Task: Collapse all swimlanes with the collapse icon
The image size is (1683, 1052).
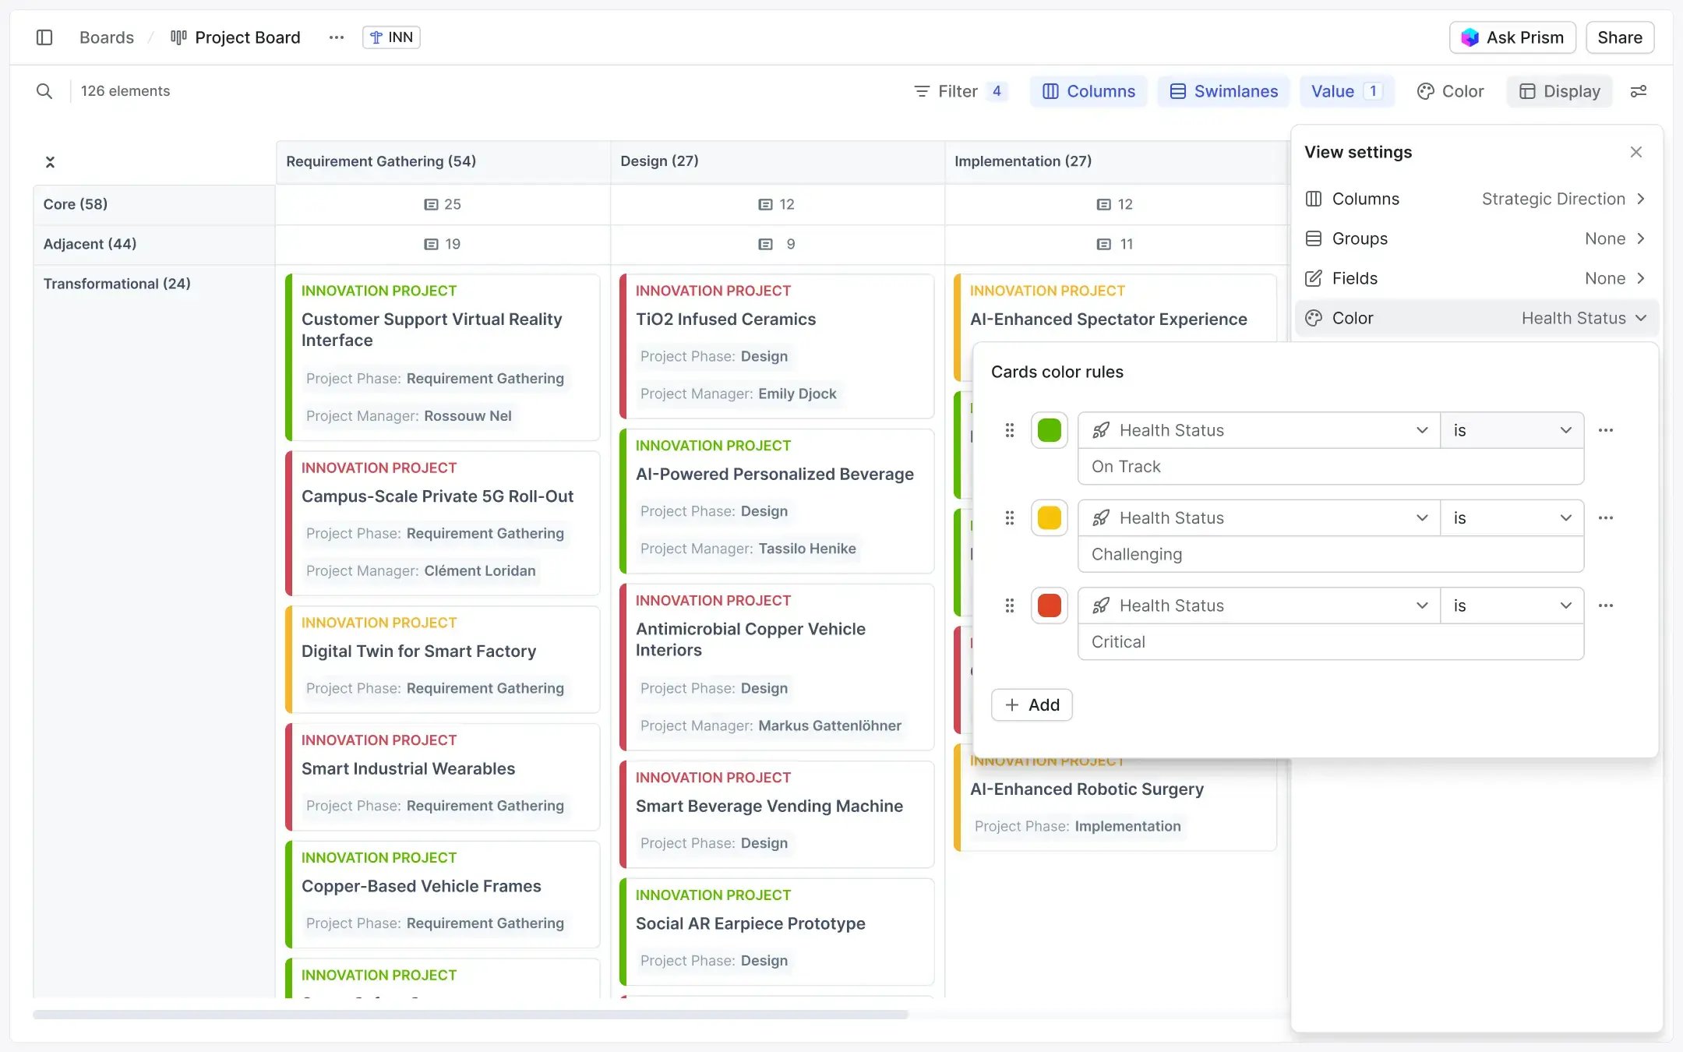Action: 50,161
